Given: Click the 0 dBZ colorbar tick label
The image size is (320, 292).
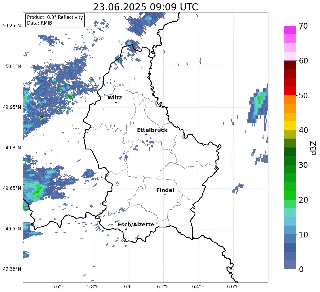Looking at the screenshot, I should [301, 269].
